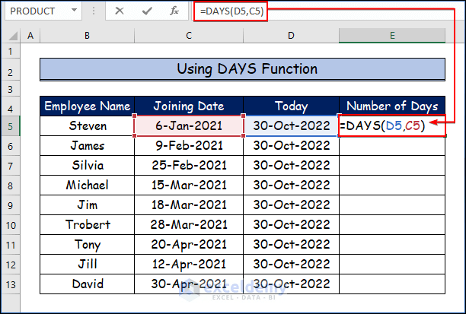Click the formula bar resize dots handle
466x314 pixels.
(94, 11)
